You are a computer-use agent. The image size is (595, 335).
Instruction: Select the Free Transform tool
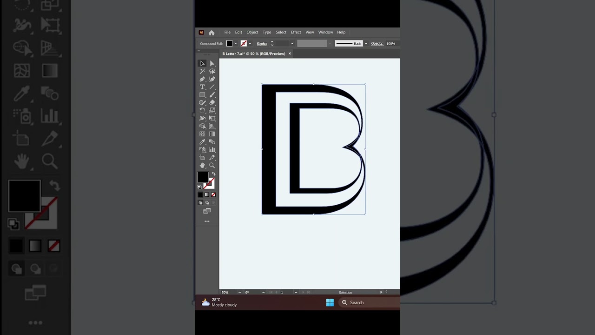212,118
